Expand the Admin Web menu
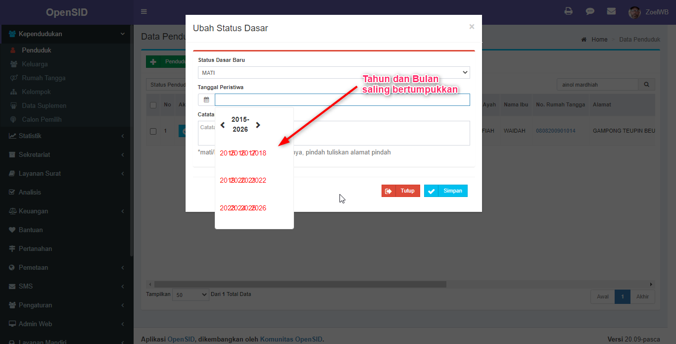Viewport: 676px width, 344px height. tap(67, 324)
